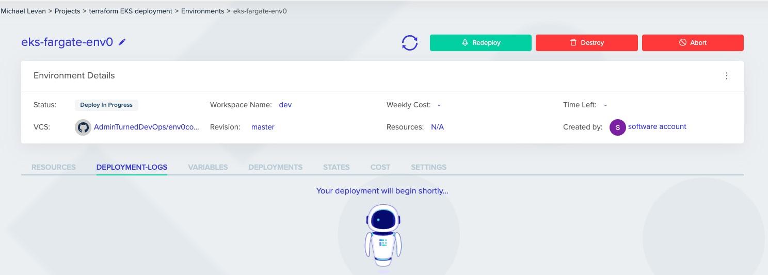
Task: Edit environment name with pencil icon
Action: click(122, 42)
